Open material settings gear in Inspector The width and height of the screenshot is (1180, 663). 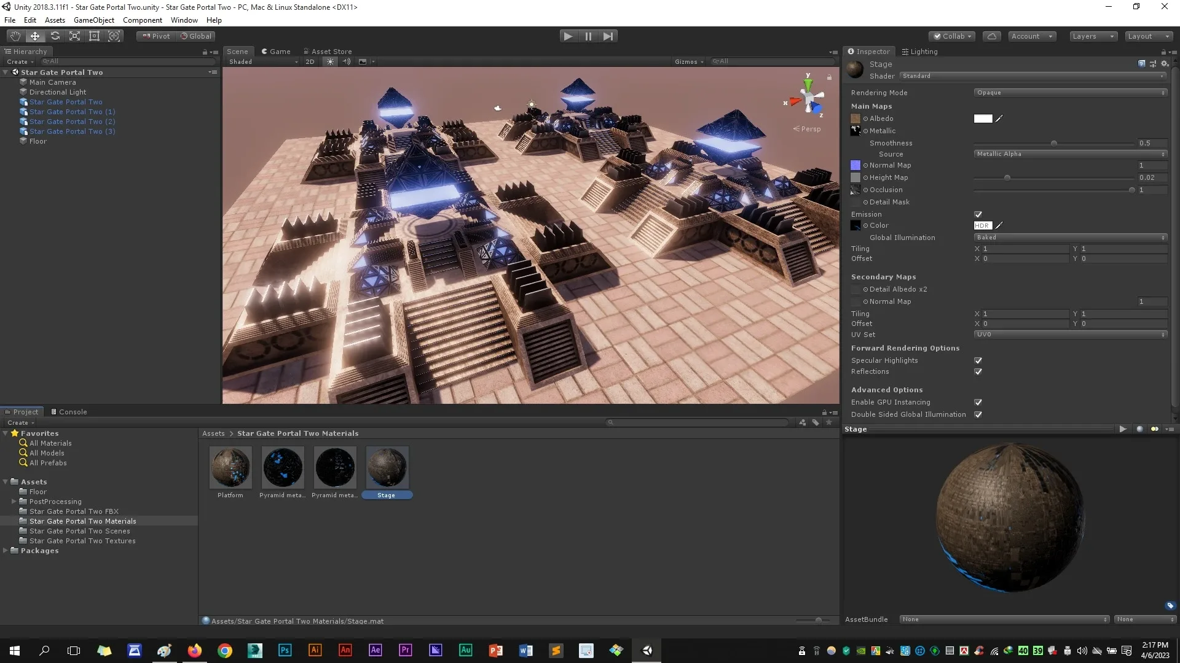[1164, 64]
